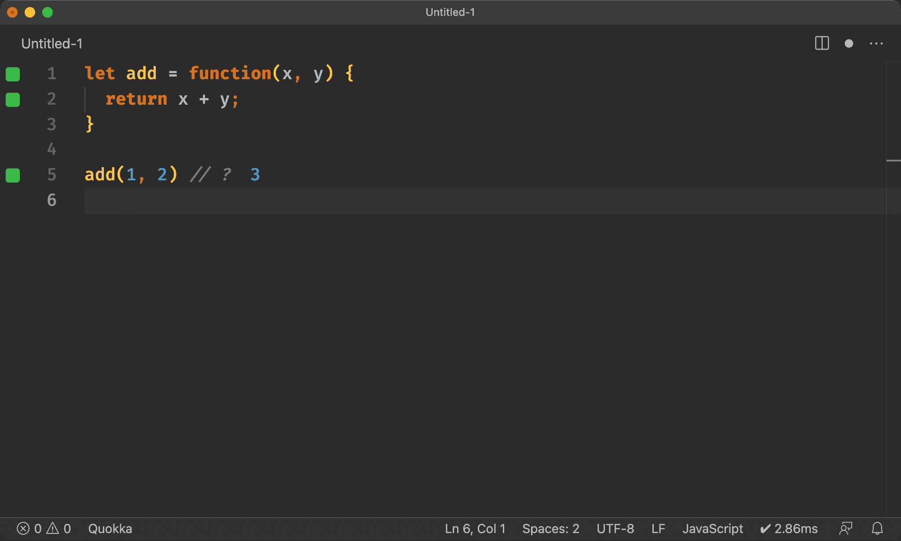
Task: Click line number 4 in the gutter
Action: [51, 149]
